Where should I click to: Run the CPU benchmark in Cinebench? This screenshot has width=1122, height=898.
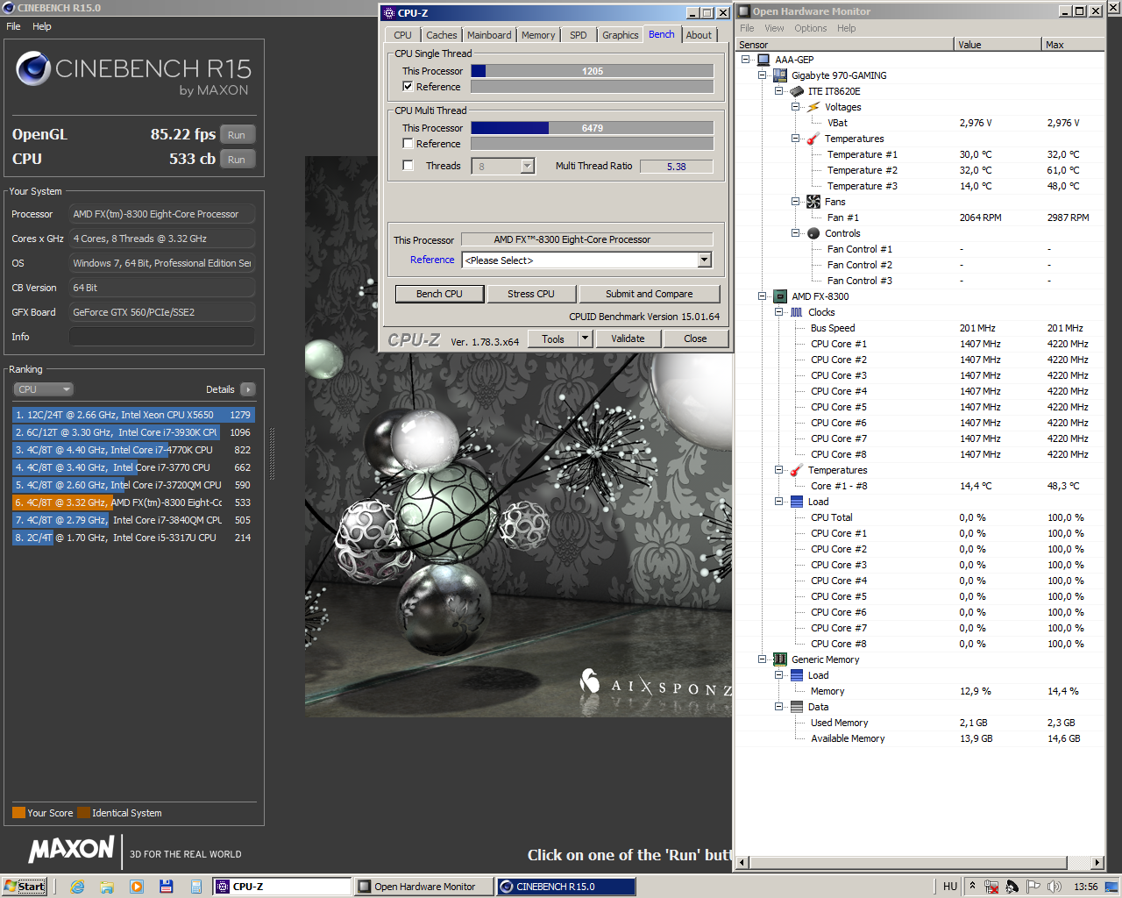click(x=237, y=160)
